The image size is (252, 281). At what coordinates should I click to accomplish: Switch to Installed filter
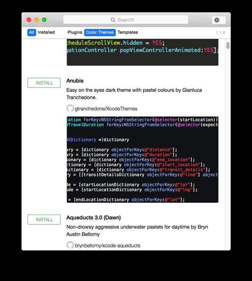pyautogui.click(x=46, y=32)
